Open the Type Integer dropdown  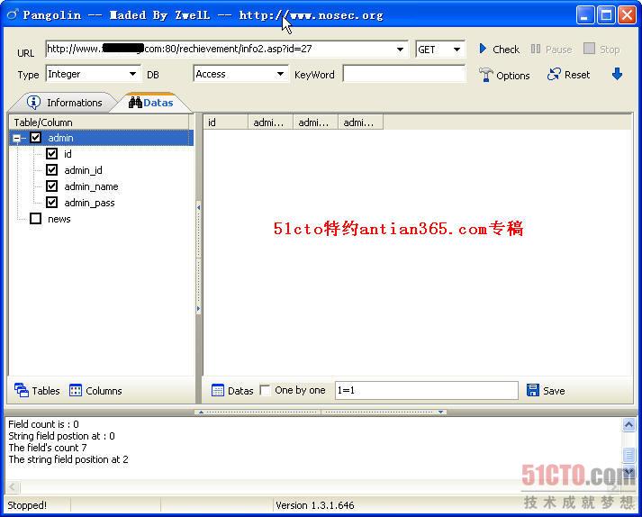click(132, 74)
